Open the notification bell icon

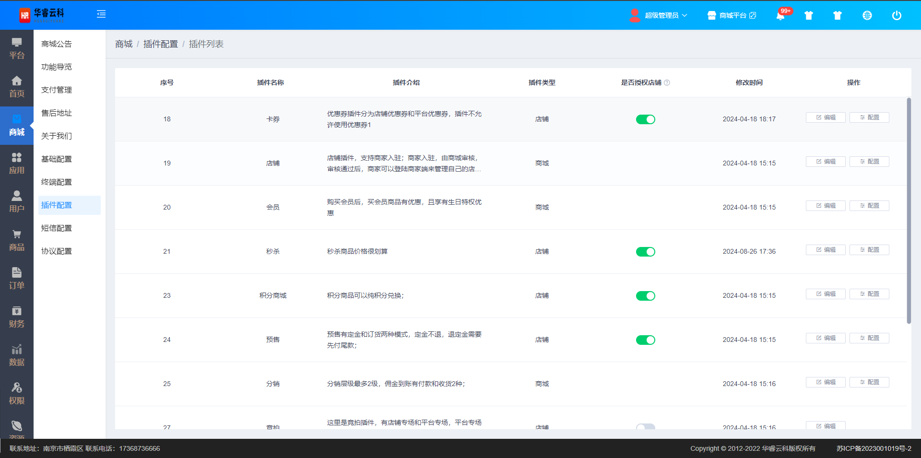click(780, 16)
